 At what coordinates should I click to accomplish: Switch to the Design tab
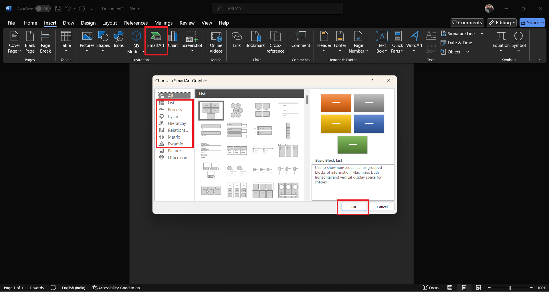[x=88, y=23]
